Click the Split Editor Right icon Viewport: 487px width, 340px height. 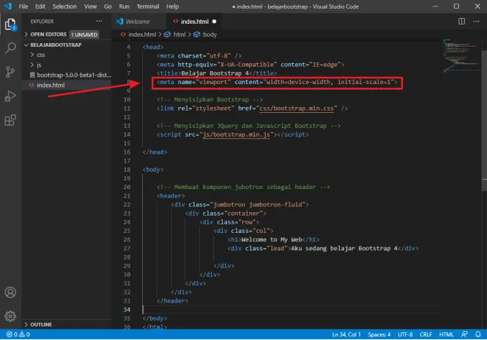(x=462, y=21)
